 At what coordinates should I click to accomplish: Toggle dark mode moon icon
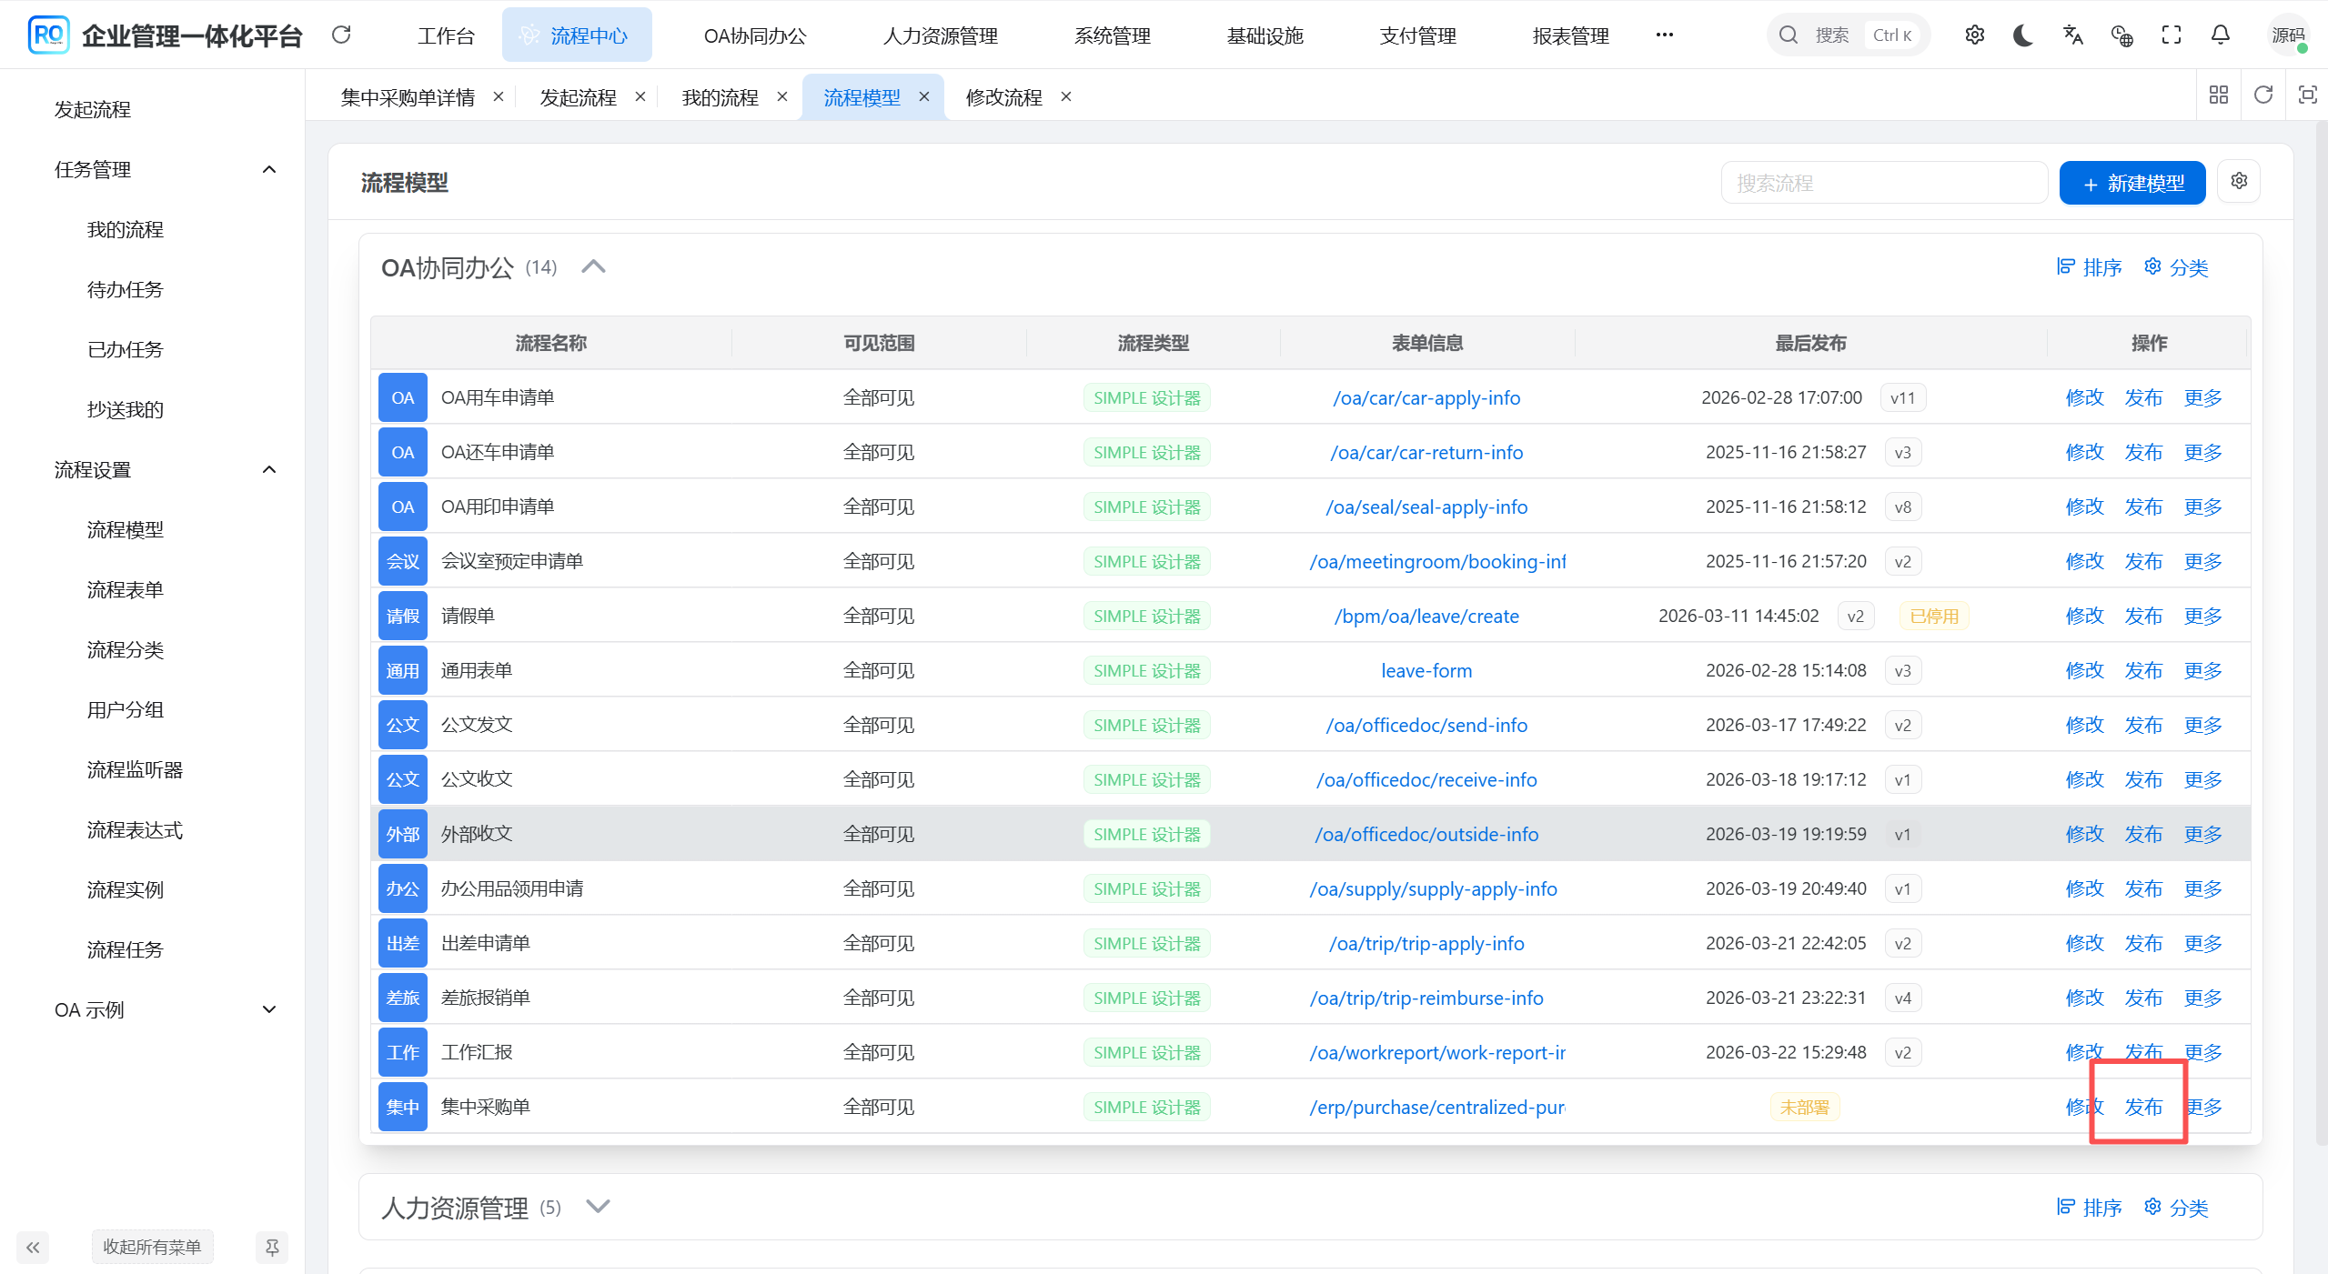(2023, 35)
